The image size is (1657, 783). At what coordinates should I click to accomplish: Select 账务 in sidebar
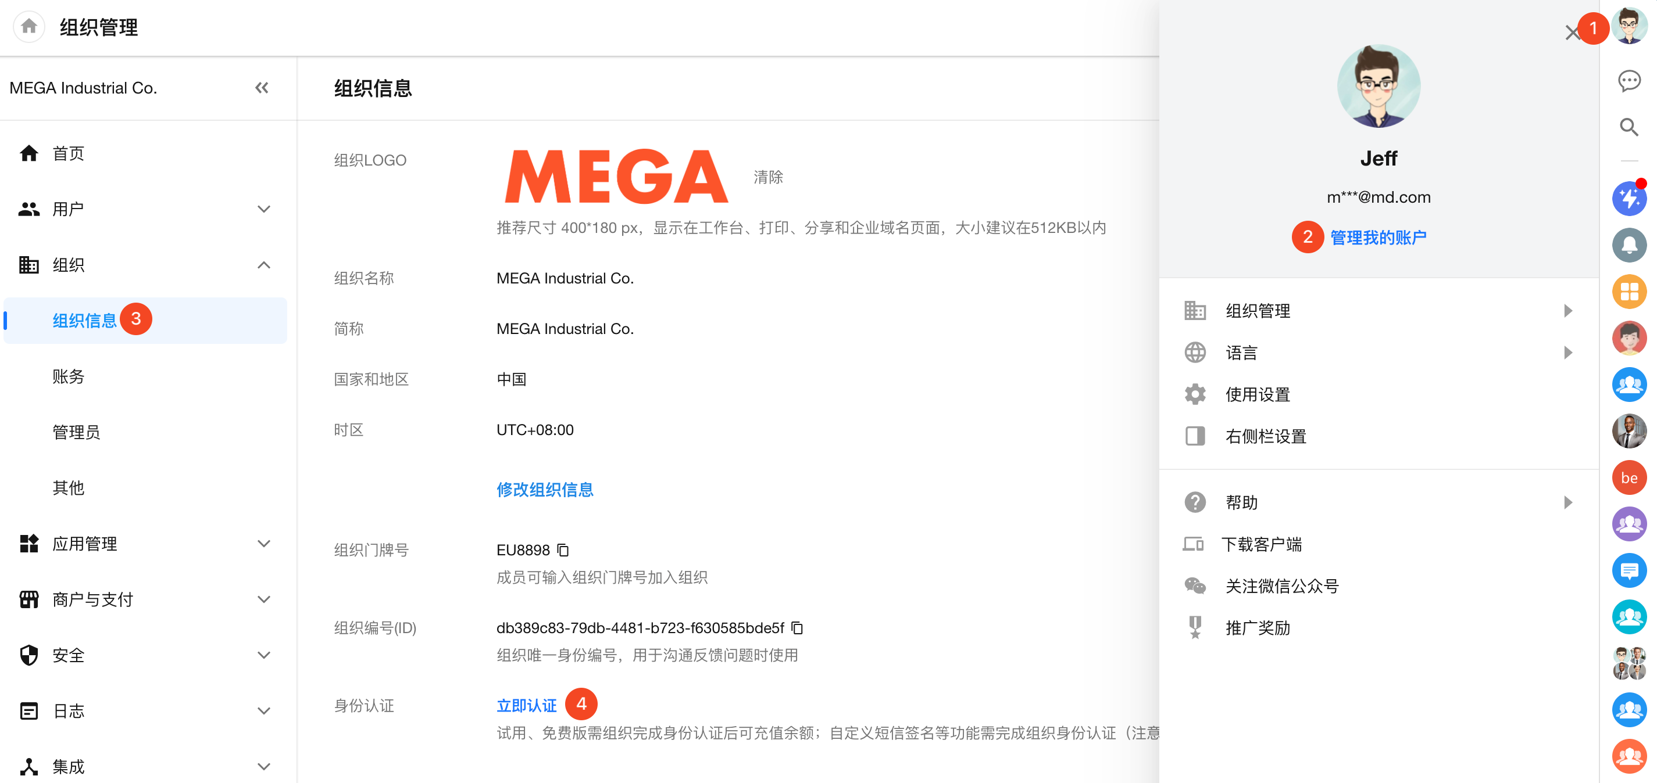pyautogui.click(x=68, y=376)
